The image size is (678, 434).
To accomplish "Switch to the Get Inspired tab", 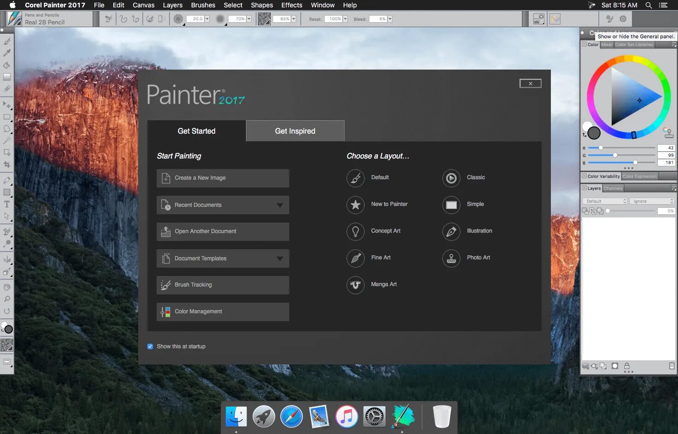I will click(x=295, y=131).
